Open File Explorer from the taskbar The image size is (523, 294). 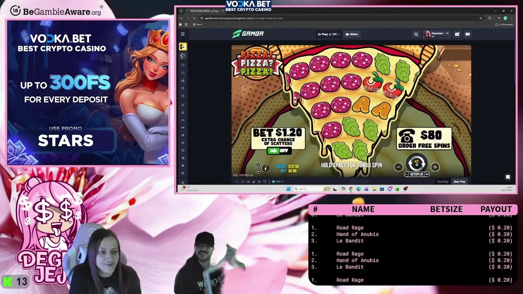374,189
